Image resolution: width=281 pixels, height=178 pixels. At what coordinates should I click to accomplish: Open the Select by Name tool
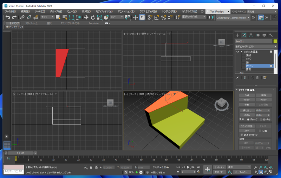tap(65, 17)
